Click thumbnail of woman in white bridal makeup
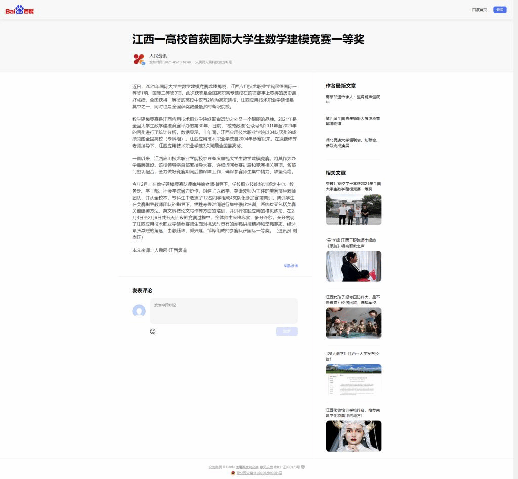 click(354, 436)
